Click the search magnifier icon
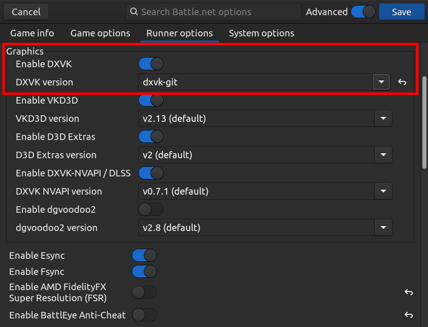 [x=134, y=12]
